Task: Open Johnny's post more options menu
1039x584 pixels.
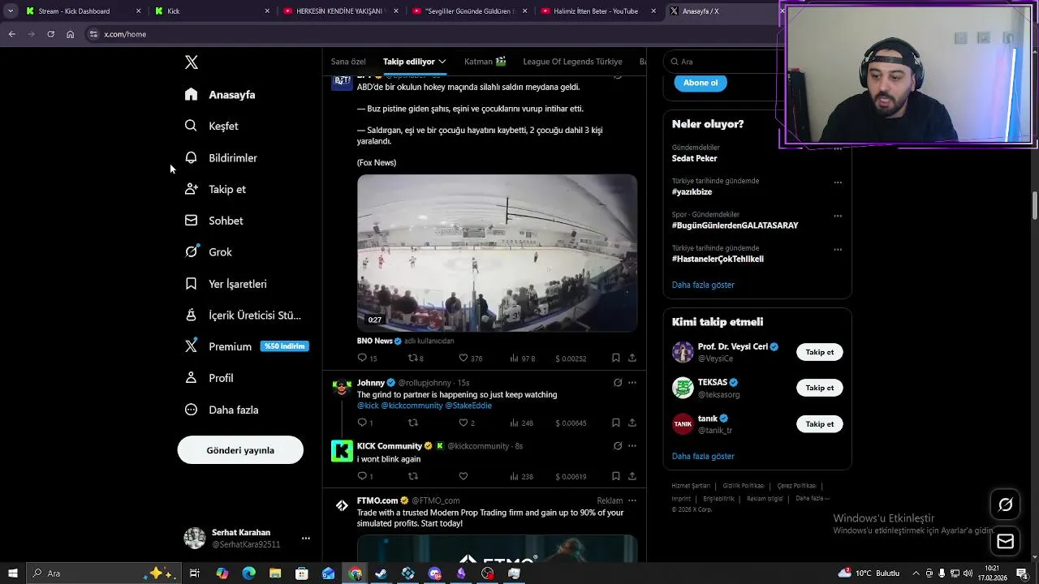Action: coord(632,383)
